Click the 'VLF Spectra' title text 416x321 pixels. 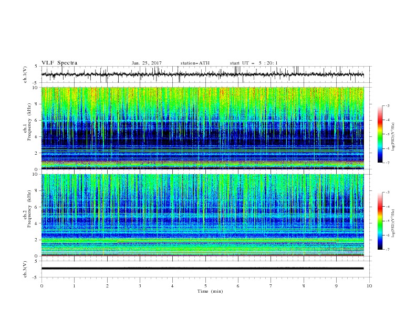pyautogui.click(x=59, y=63)
